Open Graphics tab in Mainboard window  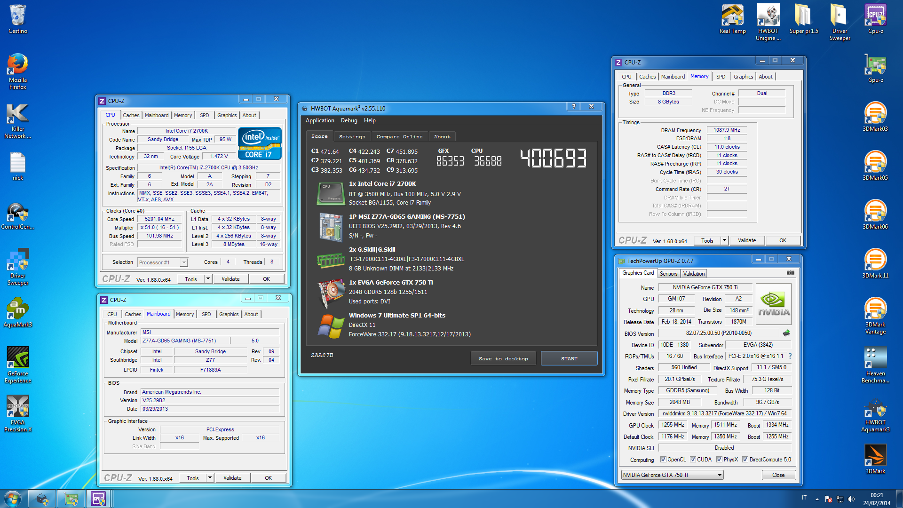[x=229, y=314]
